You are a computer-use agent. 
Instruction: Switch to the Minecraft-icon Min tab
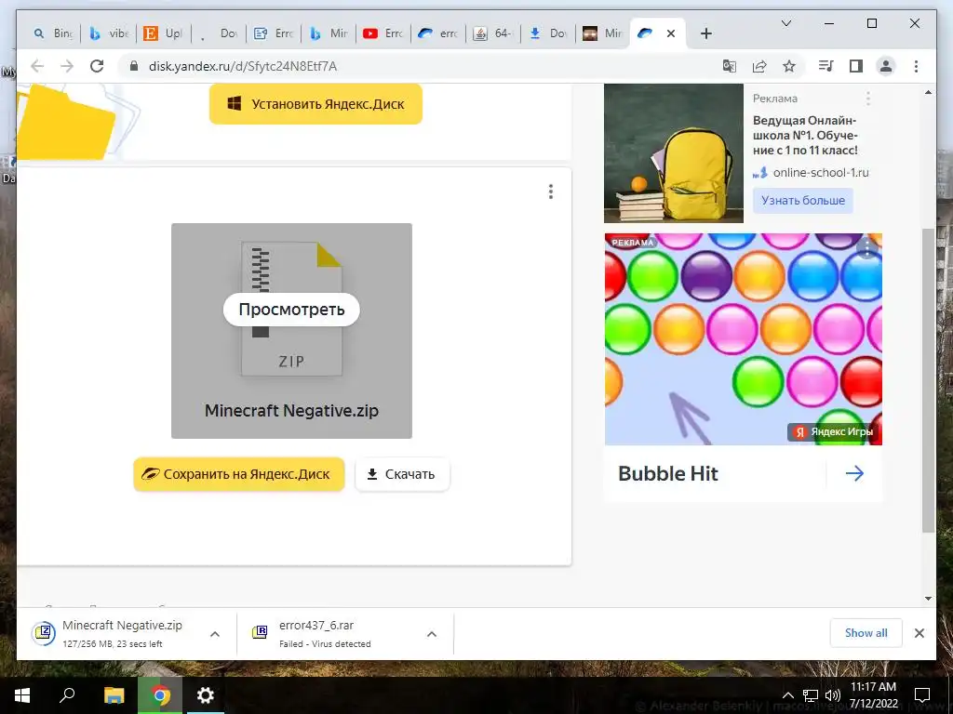(603, 33)
